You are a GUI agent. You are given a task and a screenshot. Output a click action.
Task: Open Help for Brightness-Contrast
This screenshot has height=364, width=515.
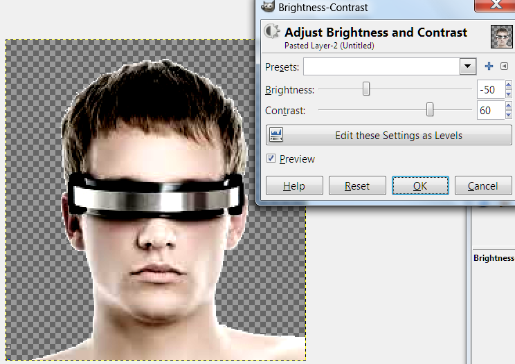coord(293,185)
